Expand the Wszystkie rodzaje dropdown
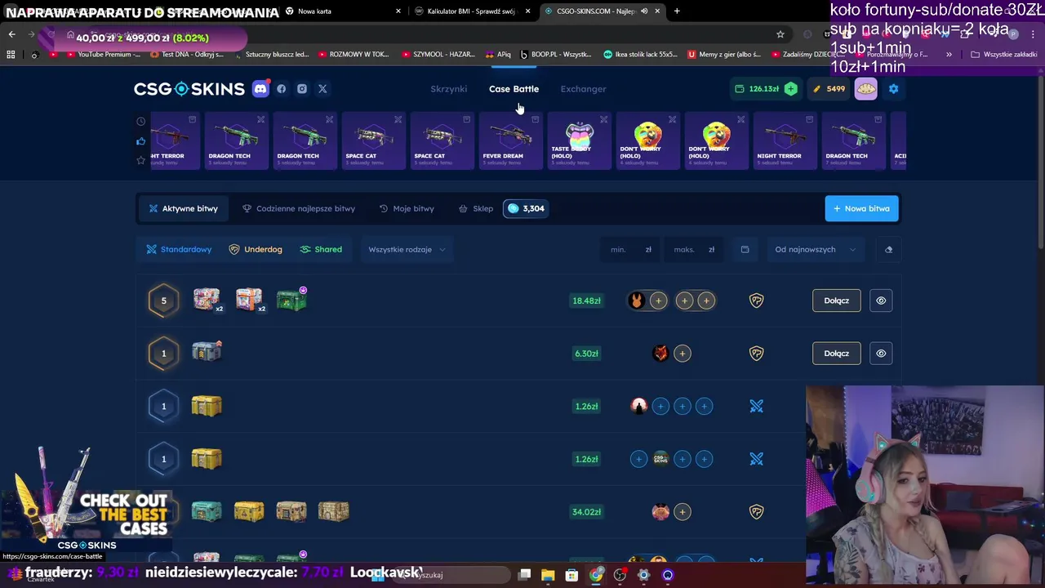Viewport: 1045px width, 588px height. pos(407,249)
